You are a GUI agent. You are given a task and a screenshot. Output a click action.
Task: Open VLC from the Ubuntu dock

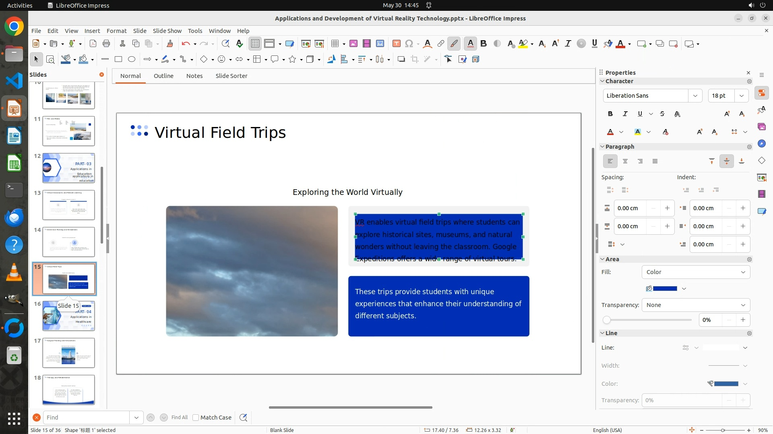click(x=14, y=272)
